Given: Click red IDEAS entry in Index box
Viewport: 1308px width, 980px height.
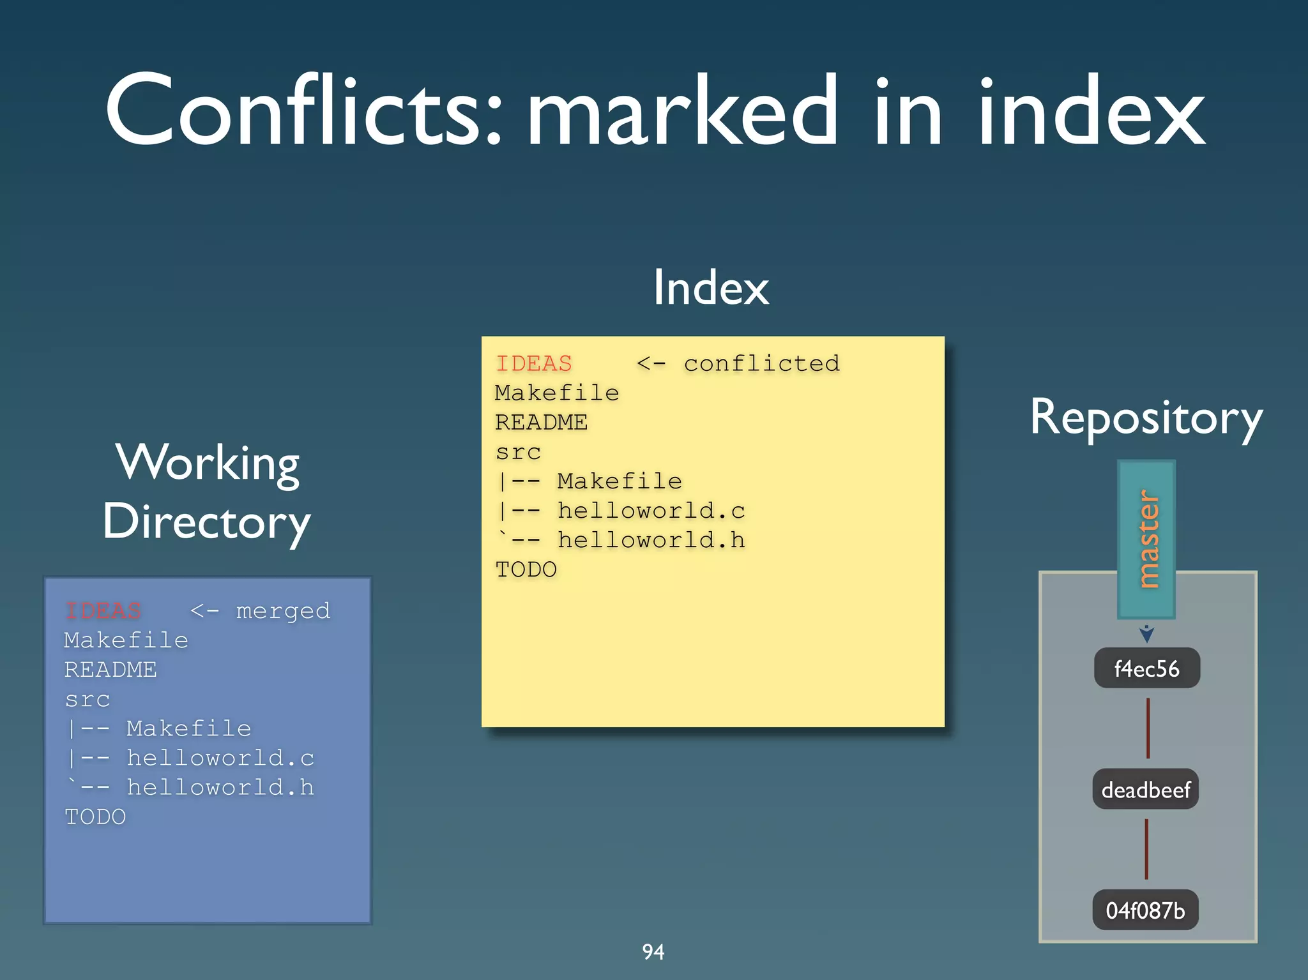Looking at the screenshot, I should coord(534,363).
